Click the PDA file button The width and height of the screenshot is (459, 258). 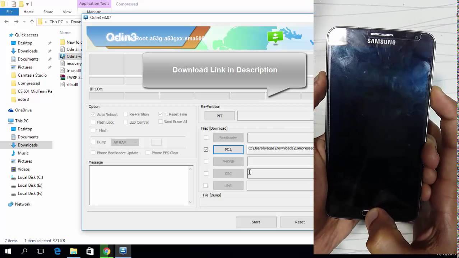(228, 150)
